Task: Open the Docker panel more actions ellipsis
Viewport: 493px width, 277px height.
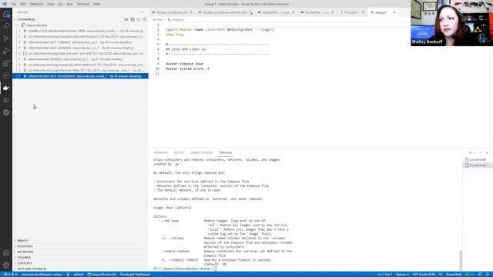Action: click(x=142, y=12)
